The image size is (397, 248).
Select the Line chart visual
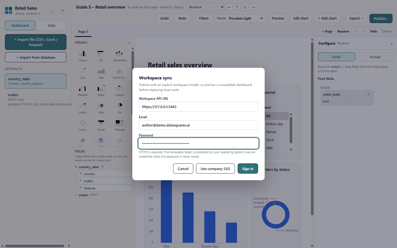(x=83, y=73)
